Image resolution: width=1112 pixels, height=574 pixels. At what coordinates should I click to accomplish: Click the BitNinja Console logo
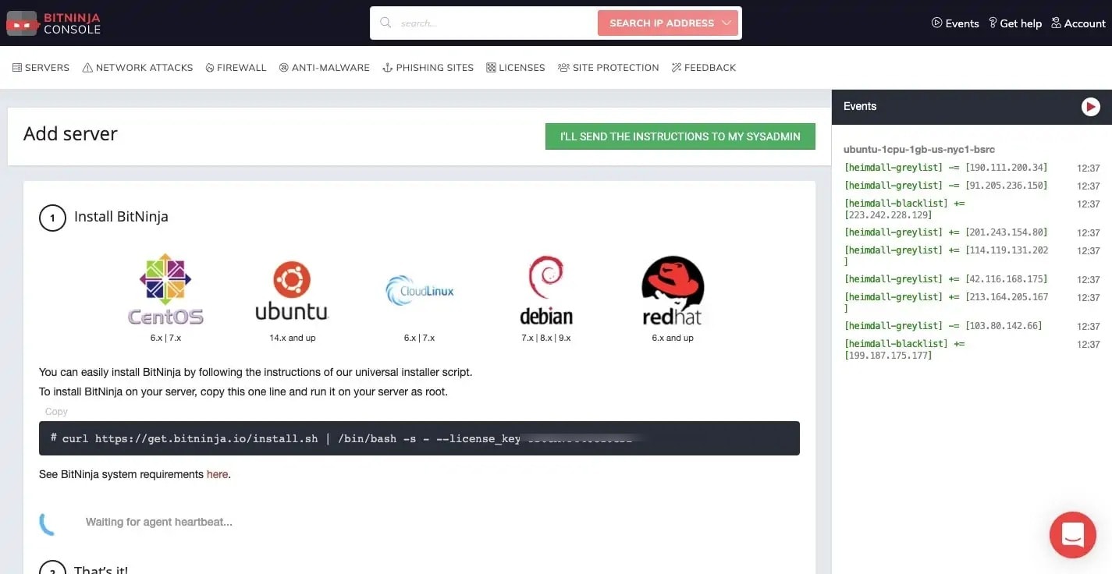coord(53,23)
